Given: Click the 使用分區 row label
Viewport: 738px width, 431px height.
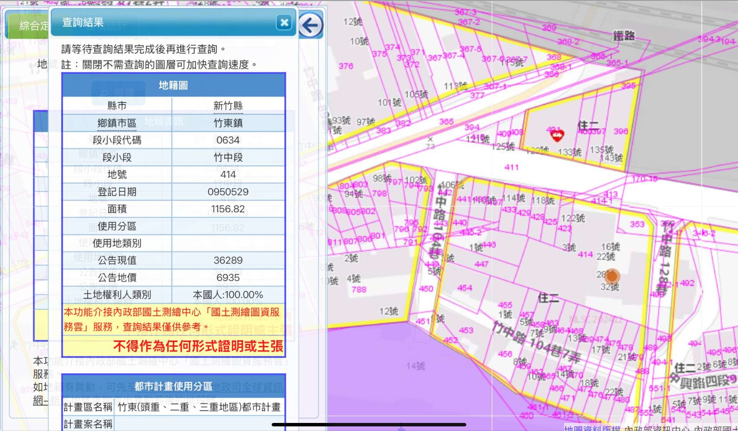Looking at the screenshot, I should coord(117,226).
